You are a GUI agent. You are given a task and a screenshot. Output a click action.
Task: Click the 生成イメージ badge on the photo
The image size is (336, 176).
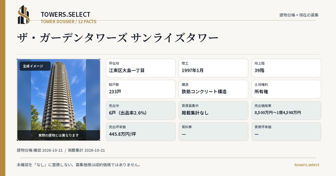click(35, 66)
